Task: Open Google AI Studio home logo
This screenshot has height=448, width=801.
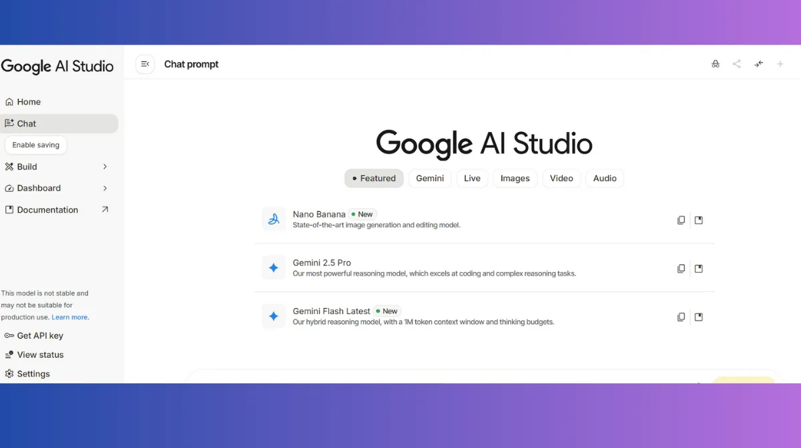Action: [x=57, y=66]
